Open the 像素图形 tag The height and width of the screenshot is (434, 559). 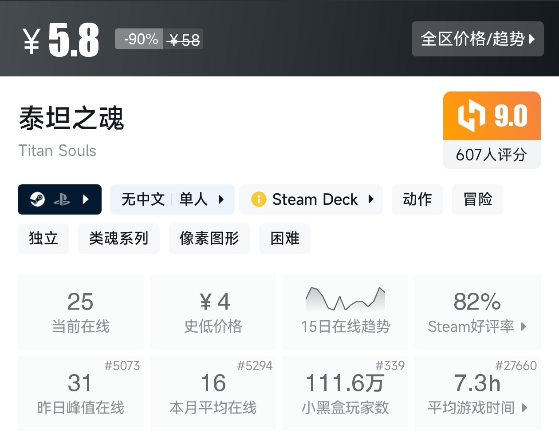209,239
